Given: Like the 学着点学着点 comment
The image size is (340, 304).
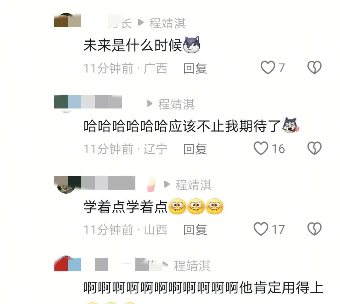Looking at the screenshot, I should pyautogui.click(x=261, y=229).
